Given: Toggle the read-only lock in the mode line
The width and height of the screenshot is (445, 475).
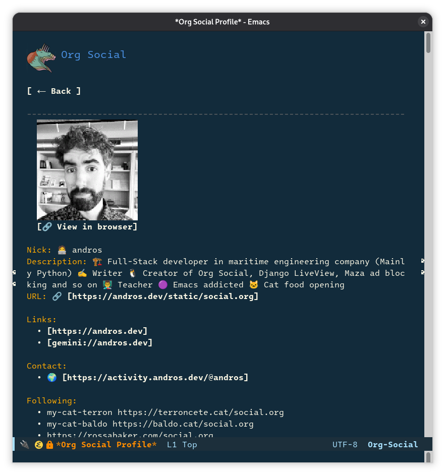Looking at the screenshot, I should click(x=49, y=444).
